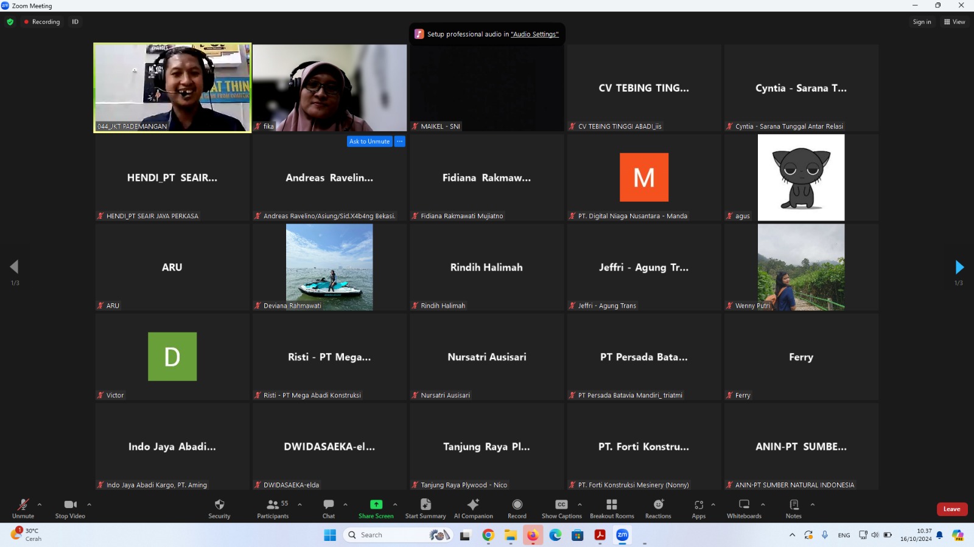This screenshot has height=547, width=974.
Task: Click the green Share Screen icon
Action: click(x=376, y=504)
